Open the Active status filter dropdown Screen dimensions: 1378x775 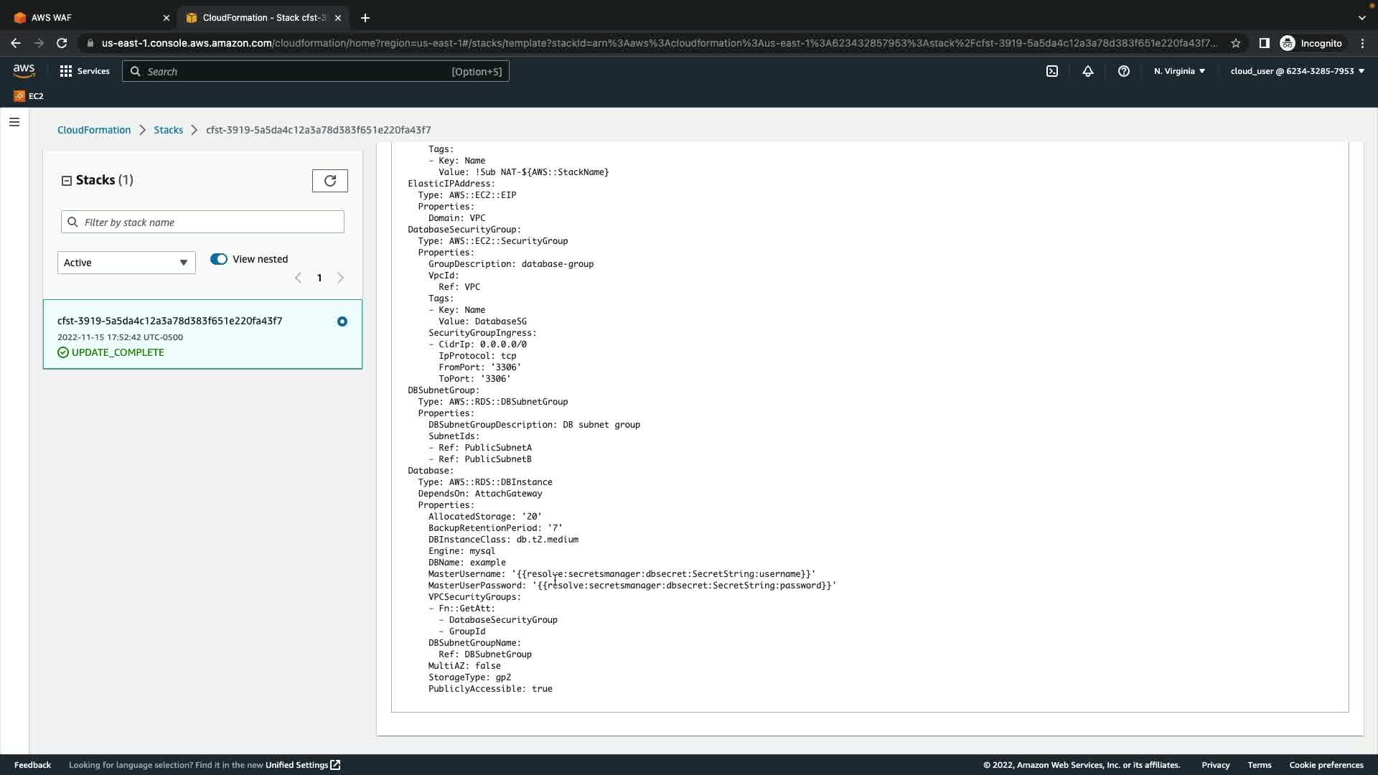126,263
